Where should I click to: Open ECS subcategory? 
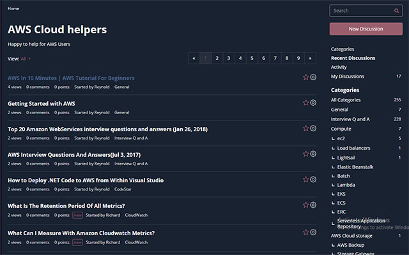341,203
